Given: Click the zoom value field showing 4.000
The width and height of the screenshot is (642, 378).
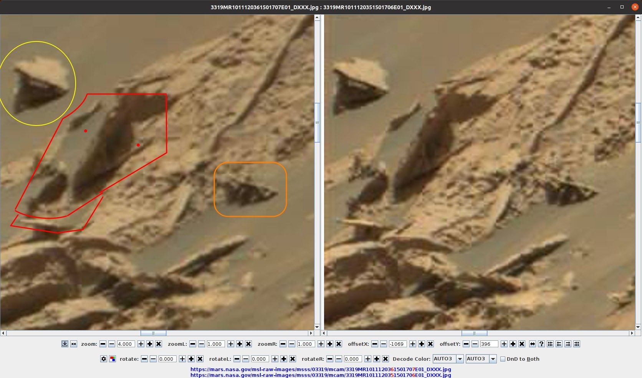Looking at the screenshot, I should (x=126, y=344).
